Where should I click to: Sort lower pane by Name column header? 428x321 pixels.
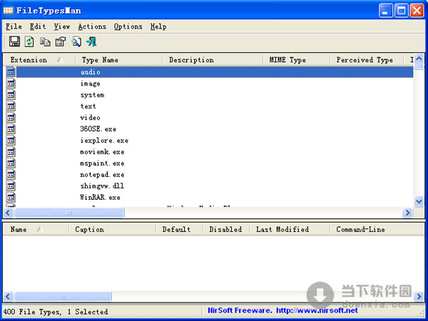coord(19,230)
